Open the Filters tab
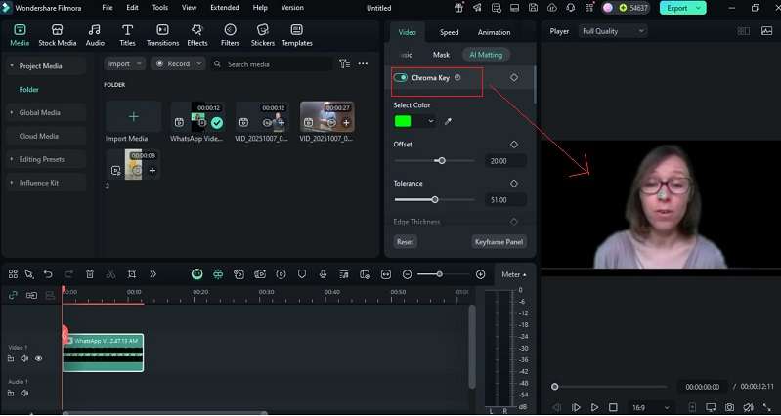The width and height of the screenshot is (781, 416). (230, 35)
